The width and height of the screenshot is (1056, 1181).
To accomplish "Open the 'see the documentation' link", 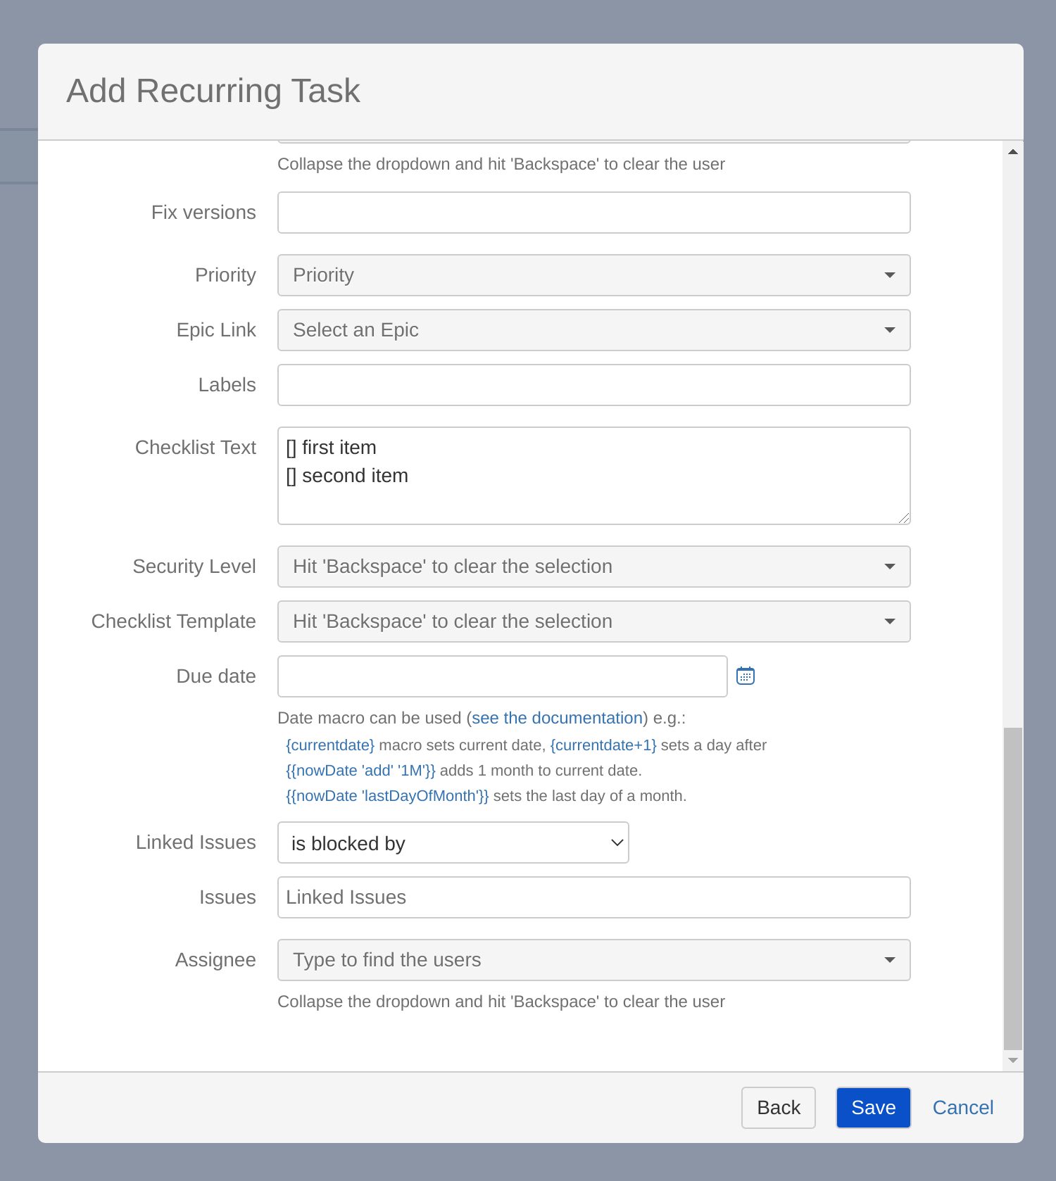I will tap(557, 718).
